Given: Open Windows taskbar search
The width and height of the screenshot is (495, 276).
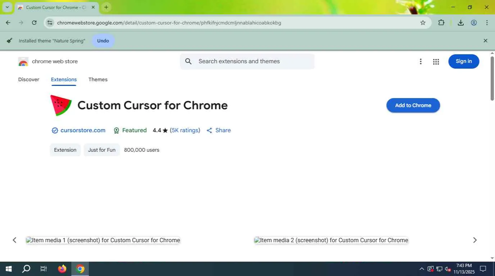Looking at the screenshot, I should tap(26, 269).
